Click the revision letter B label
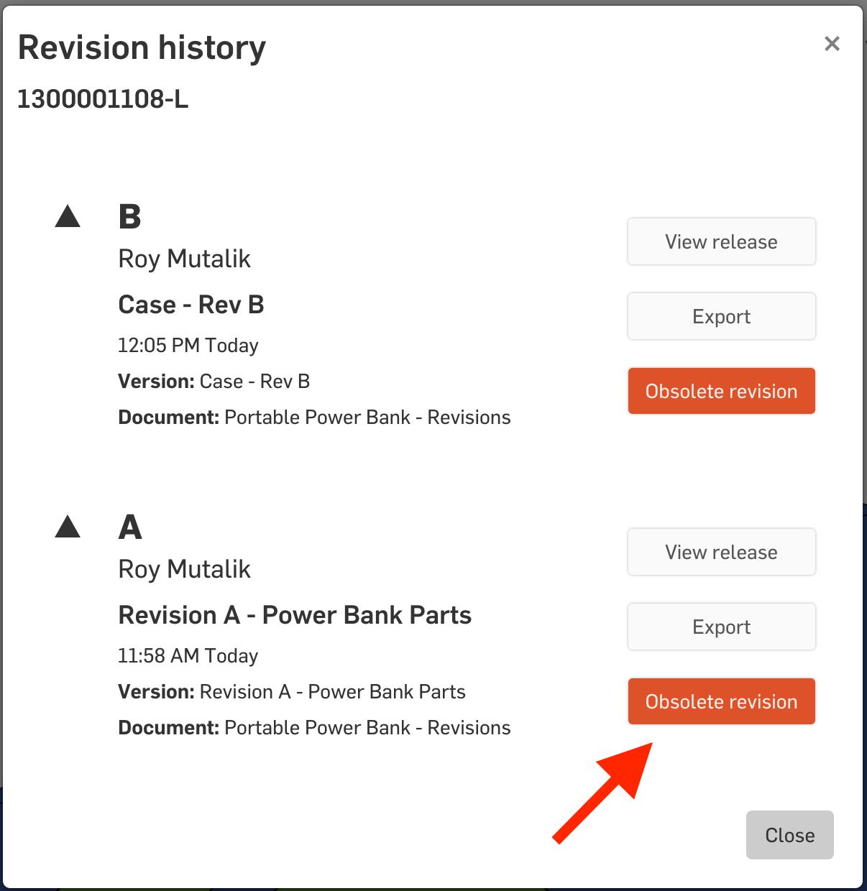The width and height of the screenshot is (867, 891). [x=129, y=216]
